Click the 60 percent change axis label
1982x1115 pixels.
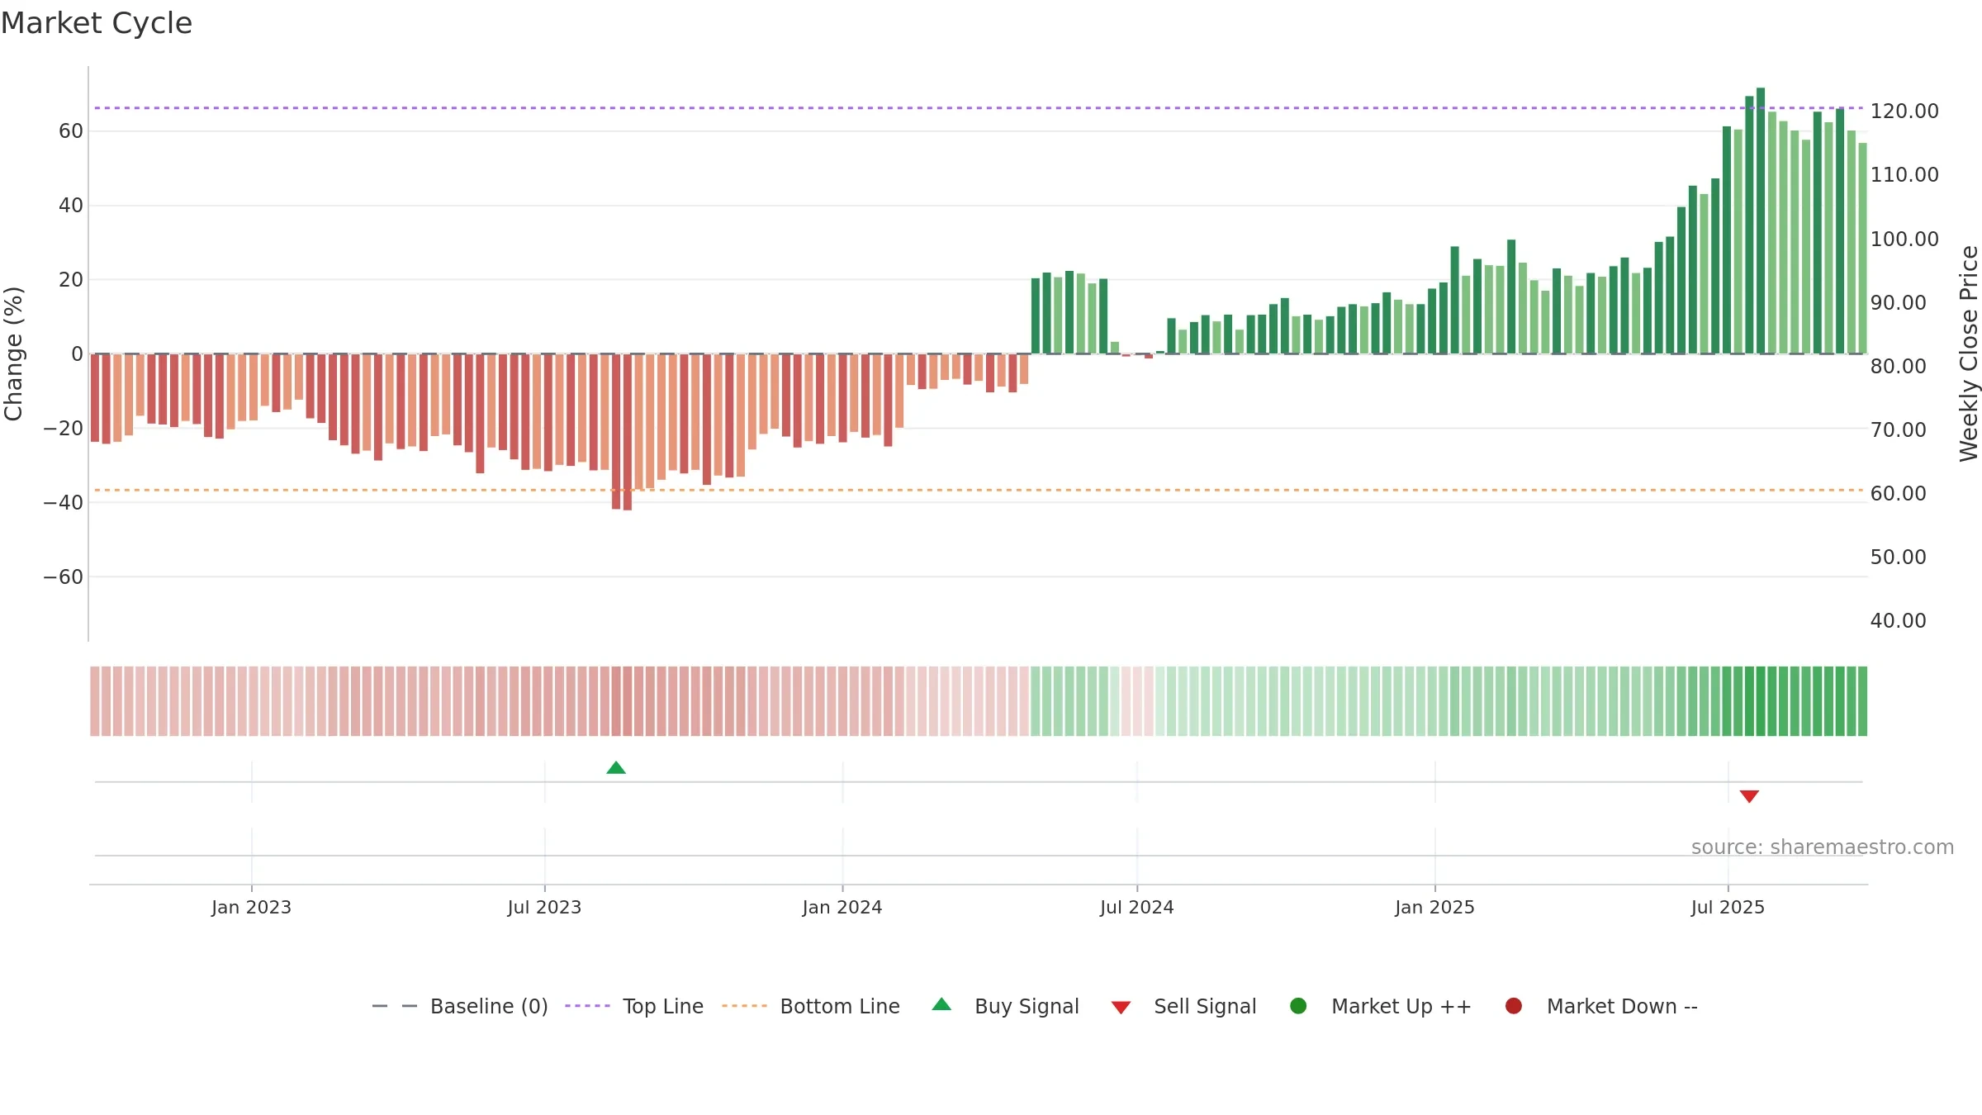[x=71, y=130]
